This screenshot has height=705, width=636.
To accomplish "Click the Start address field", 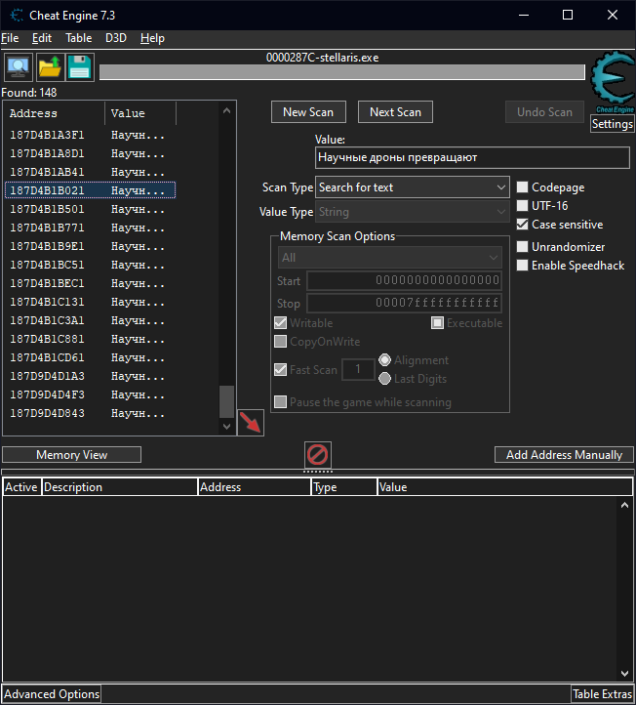I will [404, 280].
